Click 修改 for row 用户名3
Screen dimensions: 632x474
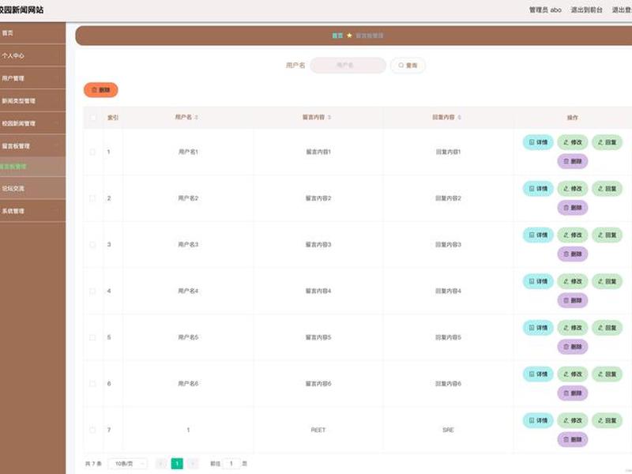[572, 235]
